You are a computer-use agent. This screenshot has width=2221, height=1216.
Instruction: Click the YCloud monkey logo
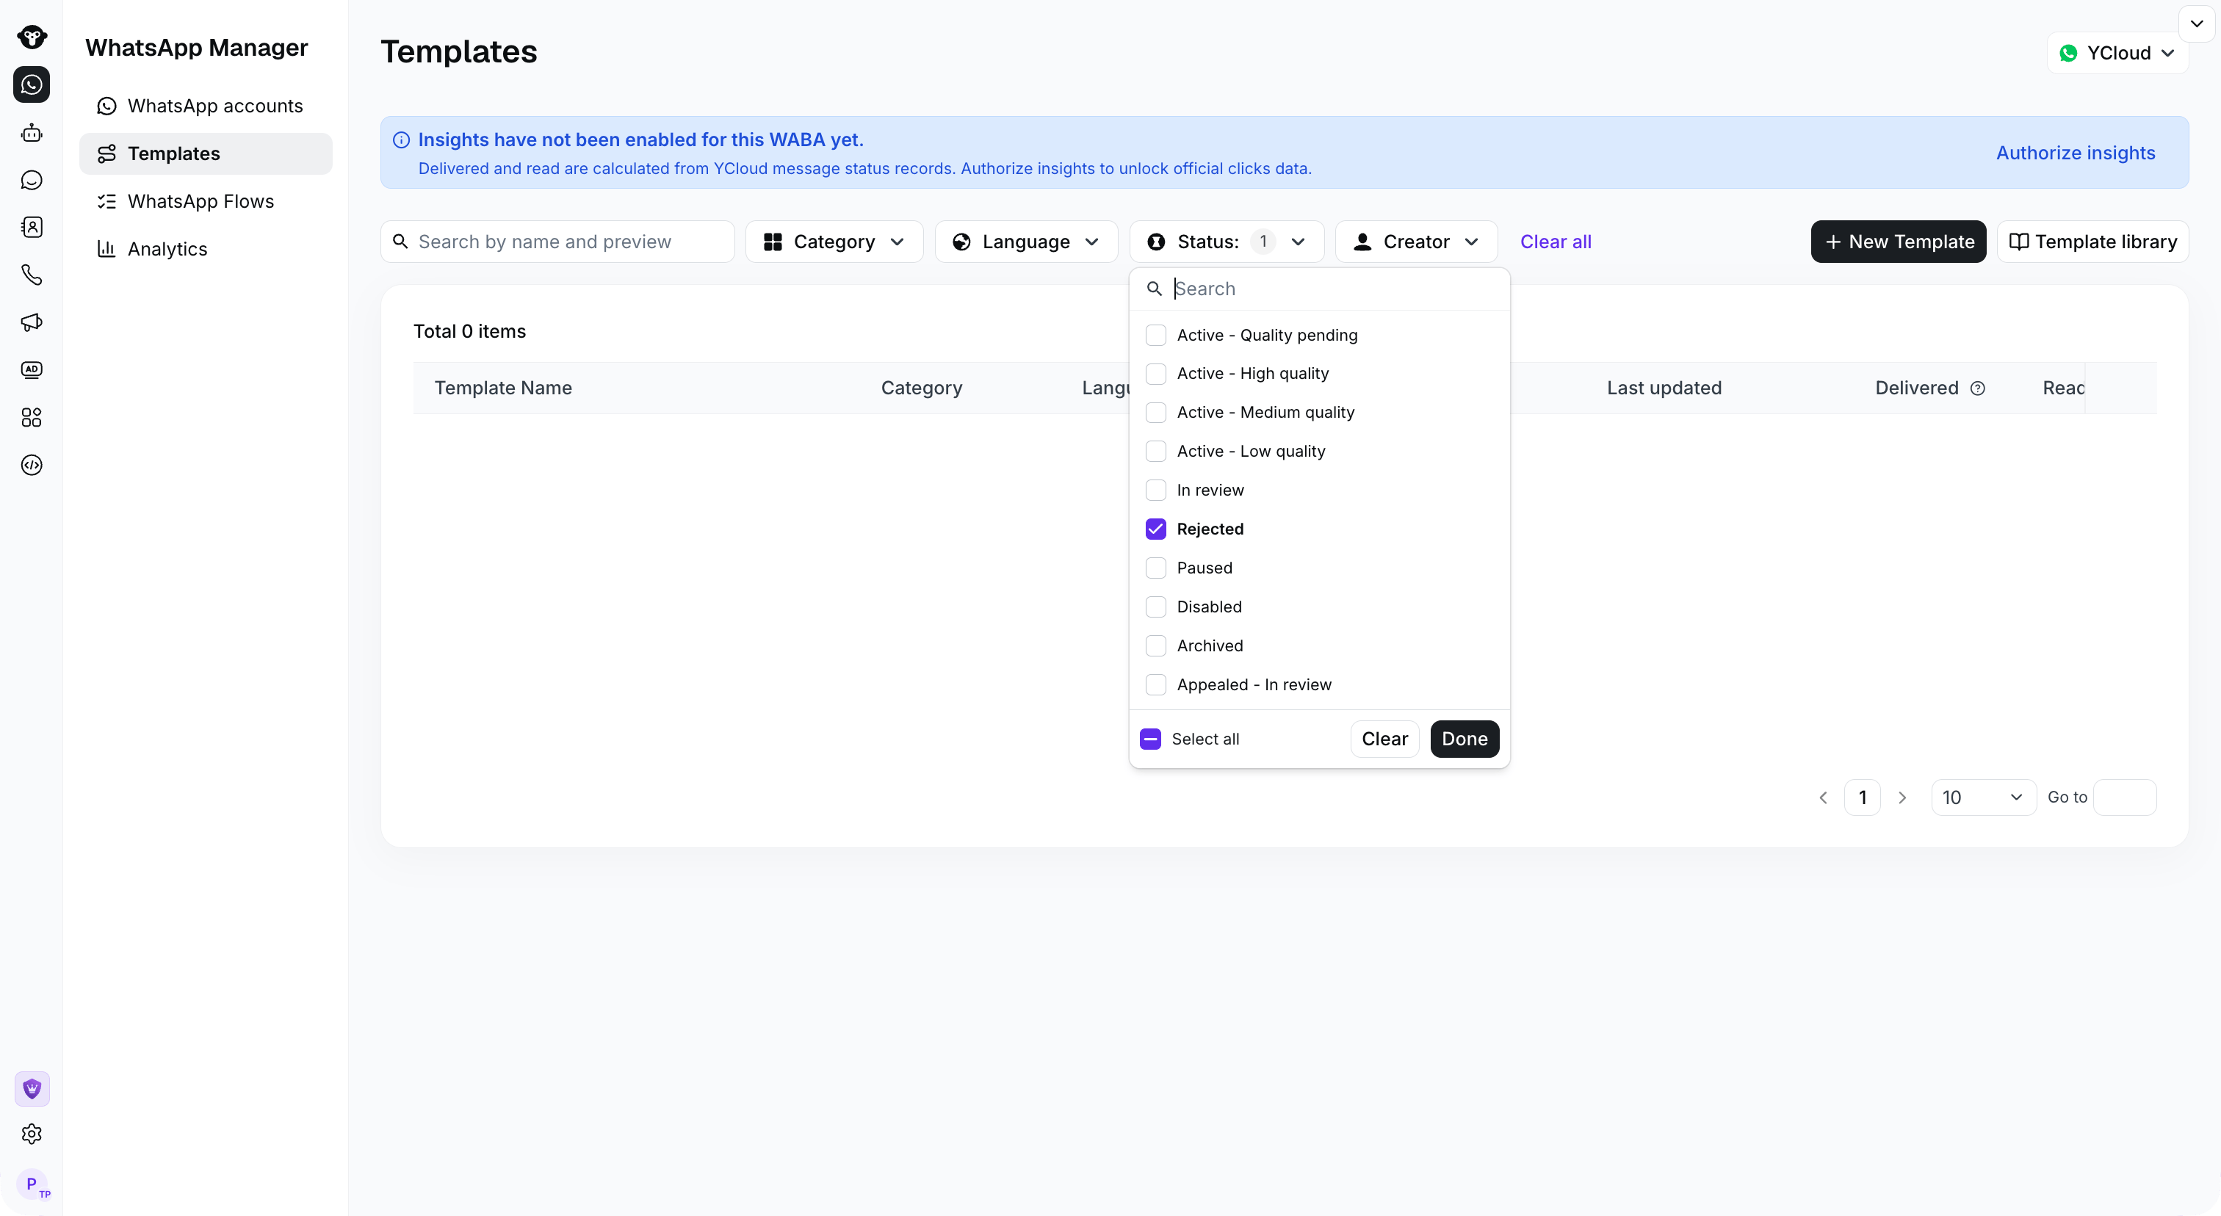[32, 37]
